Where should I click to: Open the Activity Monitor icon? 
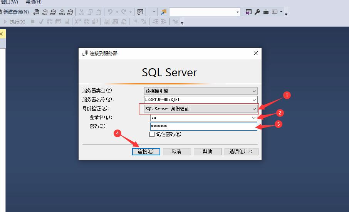tap(140, 12)
